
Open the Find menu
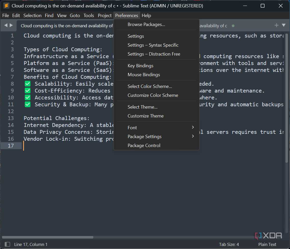tap(49, 16)
